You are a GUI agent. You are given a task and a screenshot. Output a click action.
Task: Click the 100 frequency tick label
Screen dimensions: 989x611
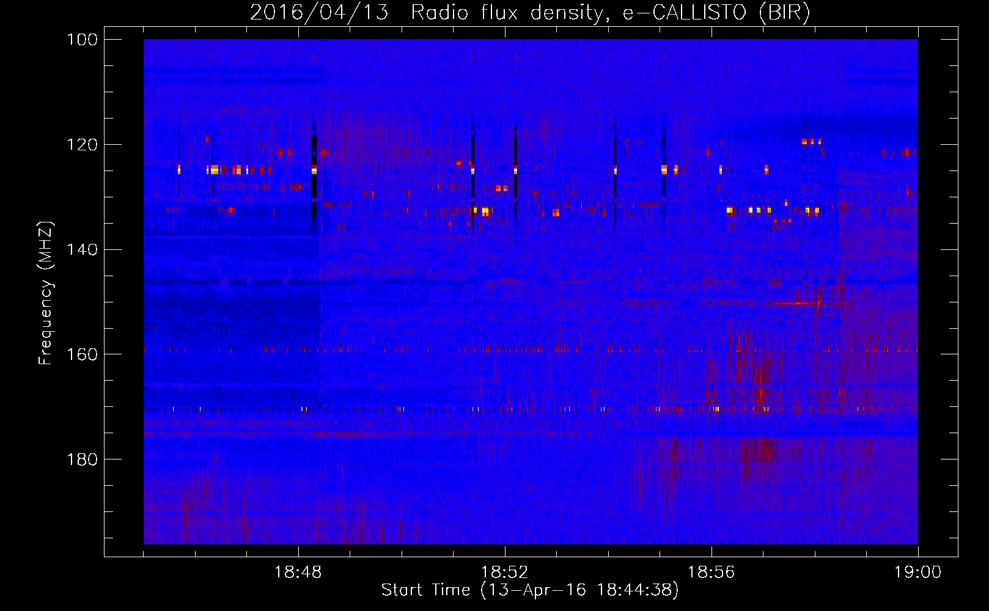(83, 40)
